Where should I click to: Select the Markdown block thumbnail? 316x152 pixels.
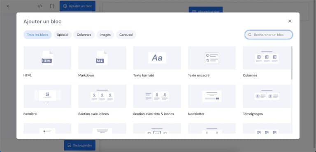[102, 58]
